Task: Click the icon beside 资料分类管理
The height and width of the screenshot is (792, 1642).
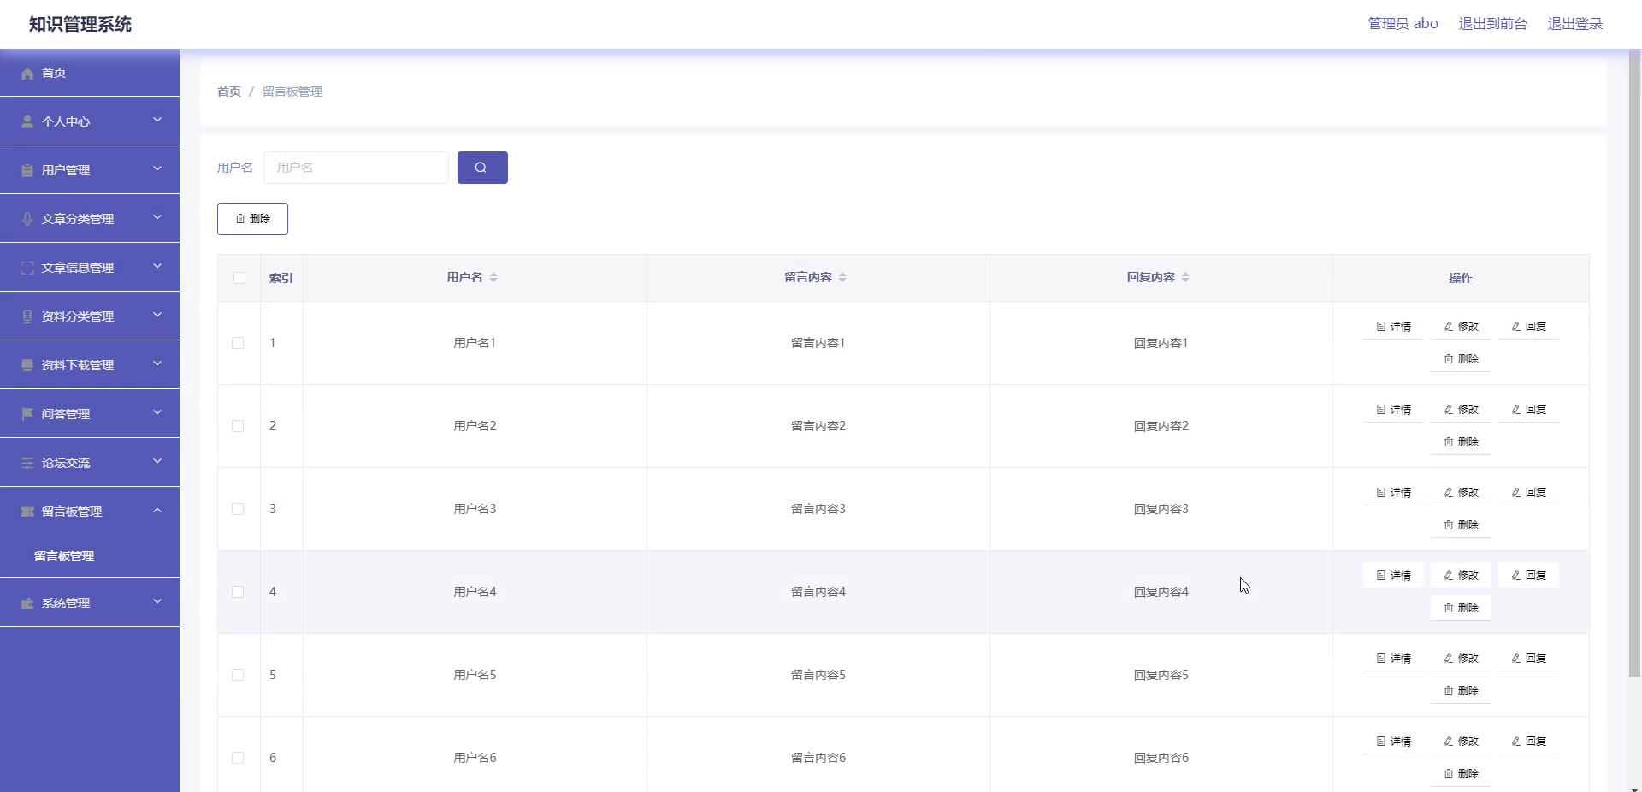Action: coord(27,316)
